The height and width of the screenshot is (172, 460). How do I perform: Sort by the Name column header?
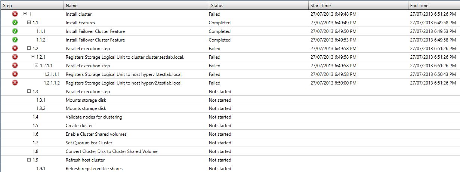coord(136,6)
